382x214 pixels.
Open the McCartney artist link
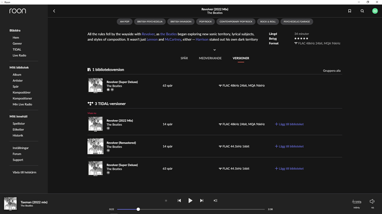173,39
